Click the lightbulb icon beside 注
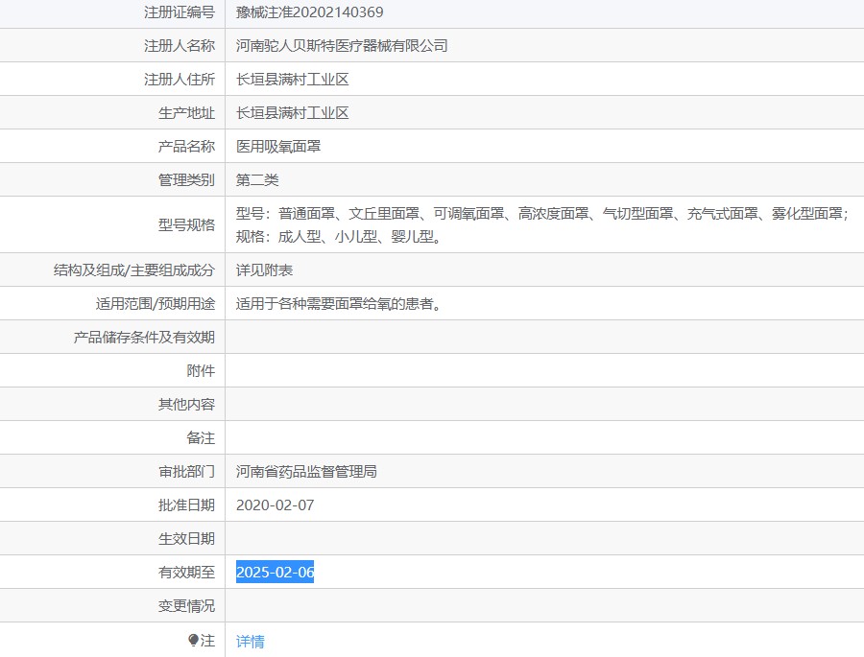The width and height of the screenshot is (864, 657). point(193,640)
